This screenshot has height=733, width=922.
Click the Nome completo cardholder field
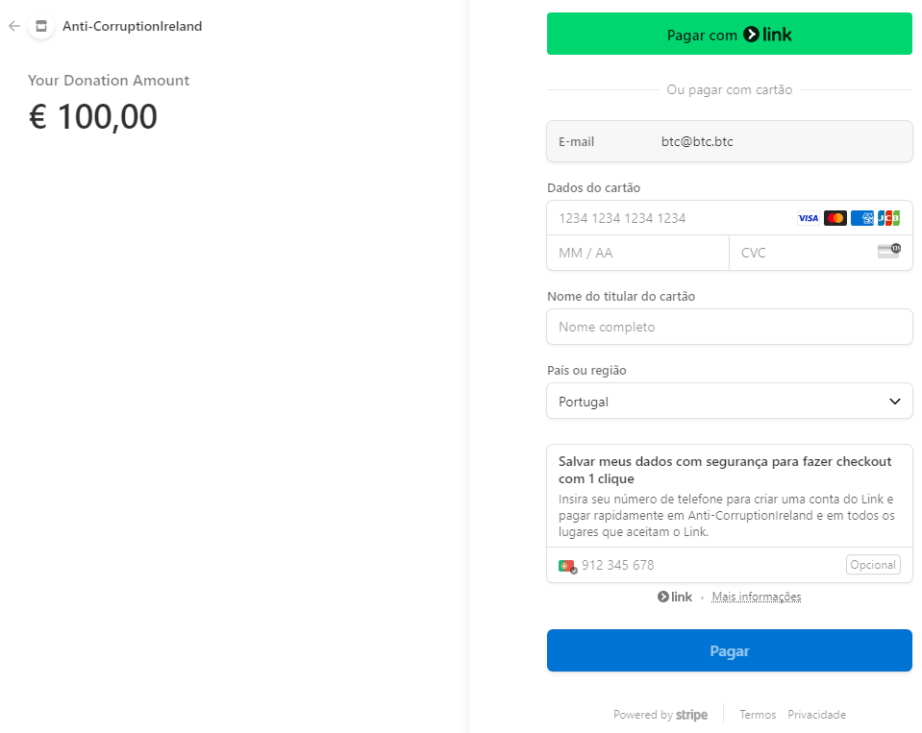729,327
